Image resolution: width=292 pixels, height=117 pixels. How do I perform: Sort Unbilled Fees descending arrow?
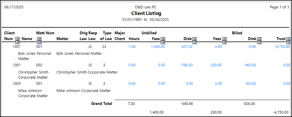pyautogui.click(x=163, y=42)
